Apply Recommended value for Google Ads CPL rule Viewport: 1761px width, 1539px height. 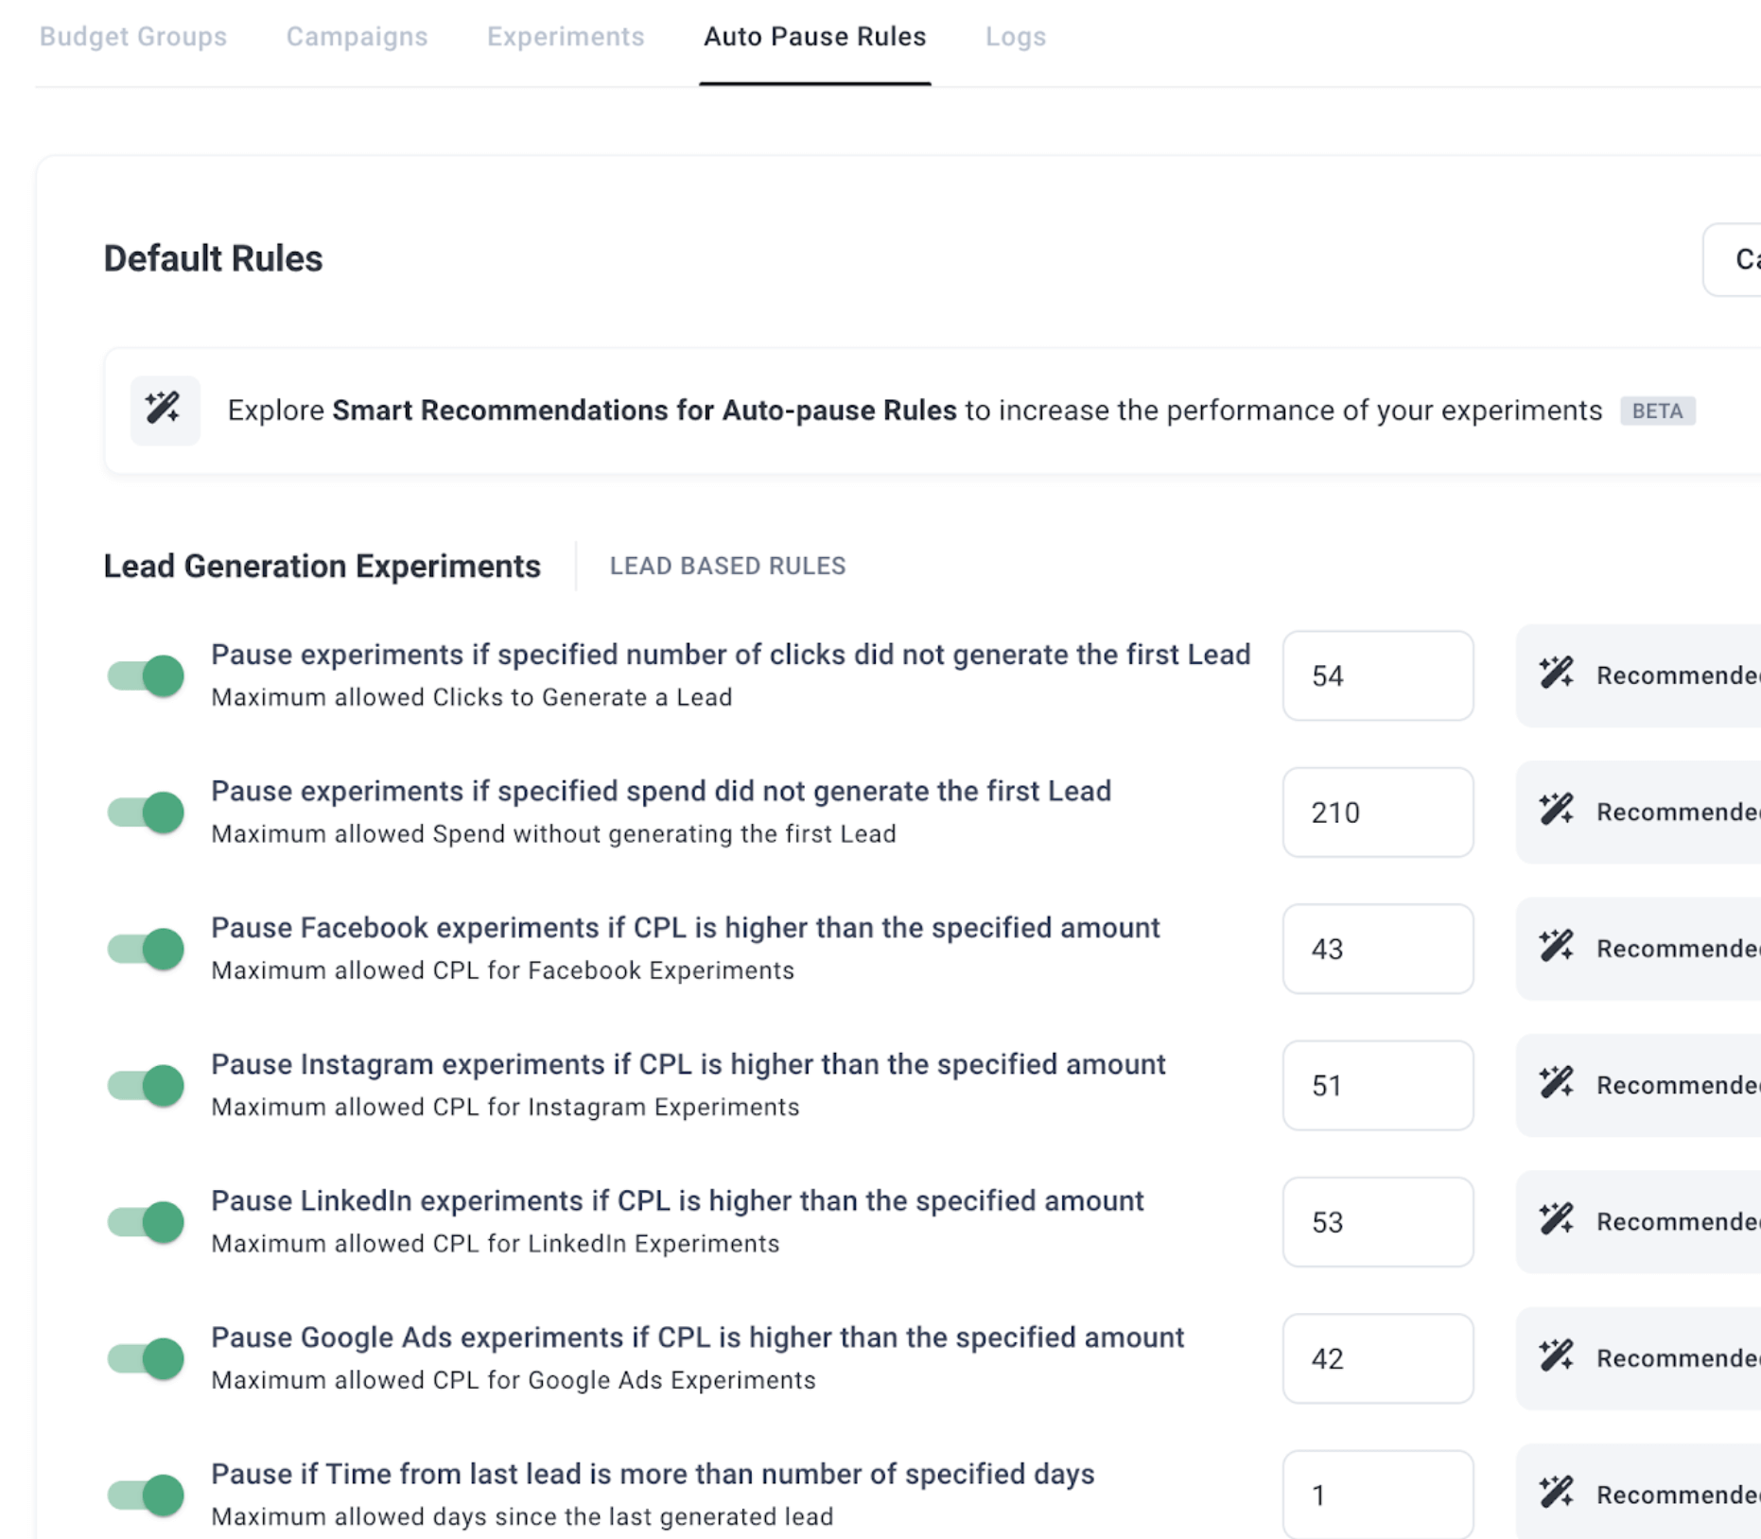coord(1639,1358)
